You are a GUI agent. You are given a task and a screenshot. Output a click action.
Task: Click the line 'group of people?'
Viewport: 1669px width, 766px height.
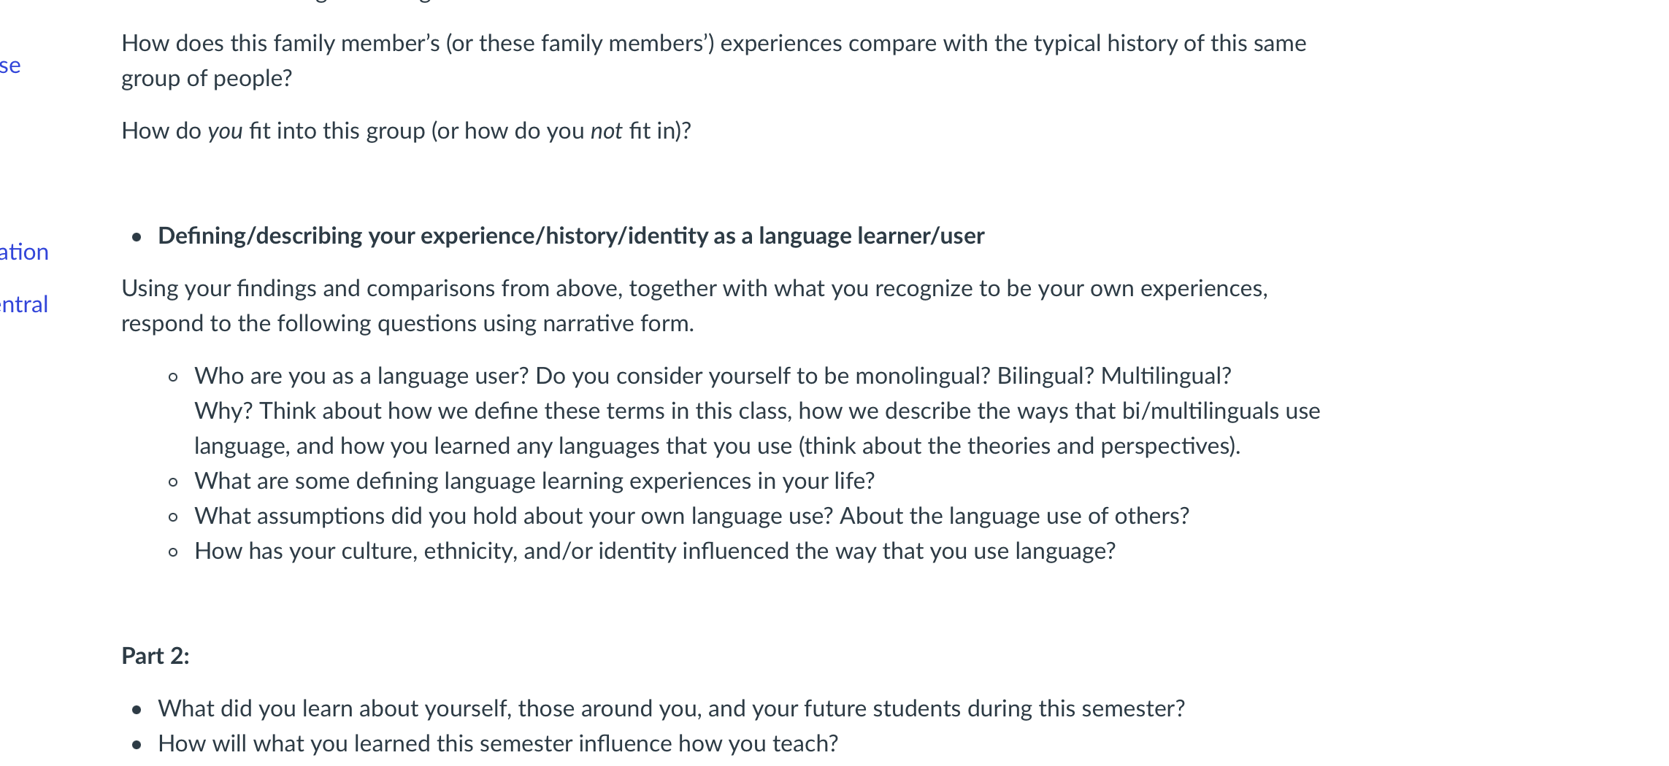pos(207,79)
